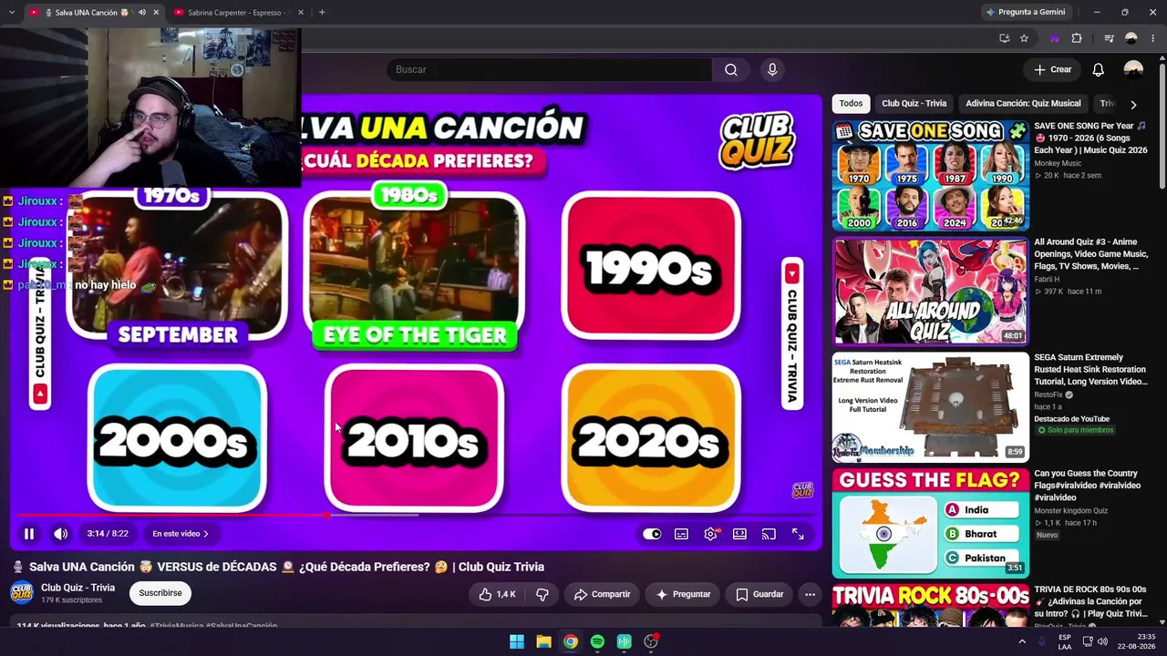Click the 2020s decade card
The height and width of the screenshot is (656, 1167).
coord(650,439)
